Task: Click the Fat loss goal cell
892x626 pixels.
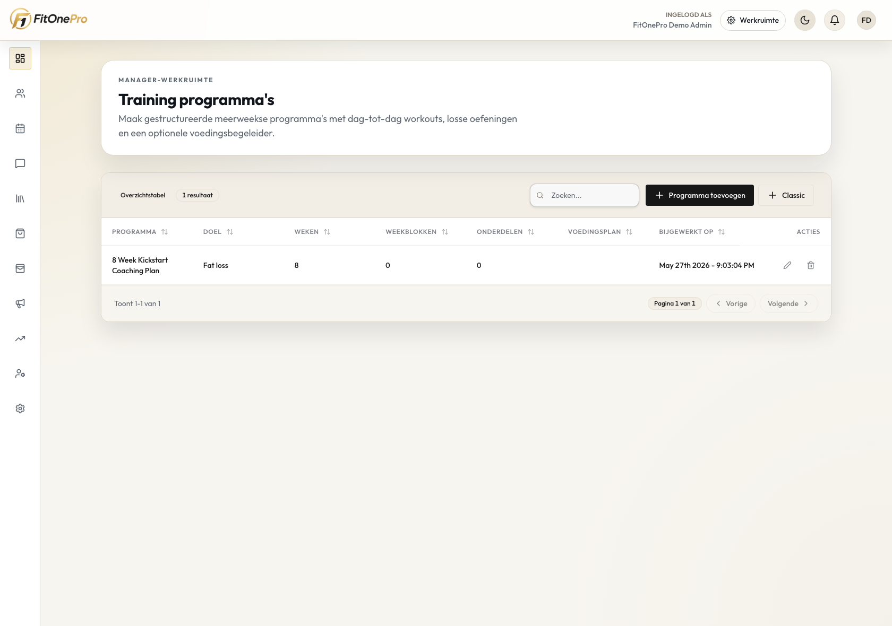Action: [x=216, y=265]
